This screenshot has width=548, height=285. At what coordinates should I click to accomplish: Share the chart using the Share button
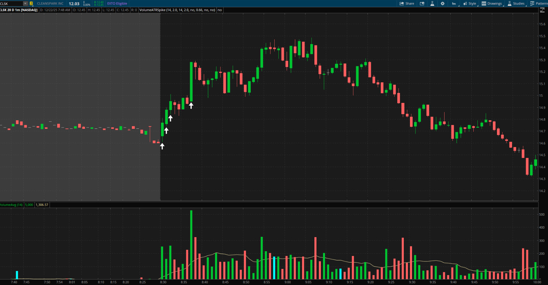(407, 3)
